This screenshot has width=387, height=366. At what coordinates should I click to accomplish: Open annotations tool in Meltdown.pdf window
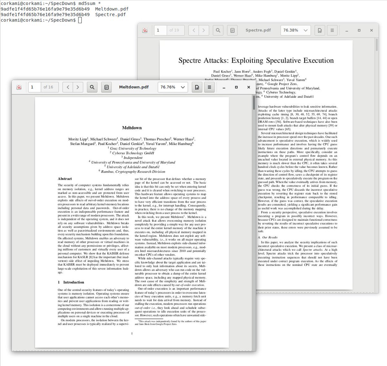107,87
